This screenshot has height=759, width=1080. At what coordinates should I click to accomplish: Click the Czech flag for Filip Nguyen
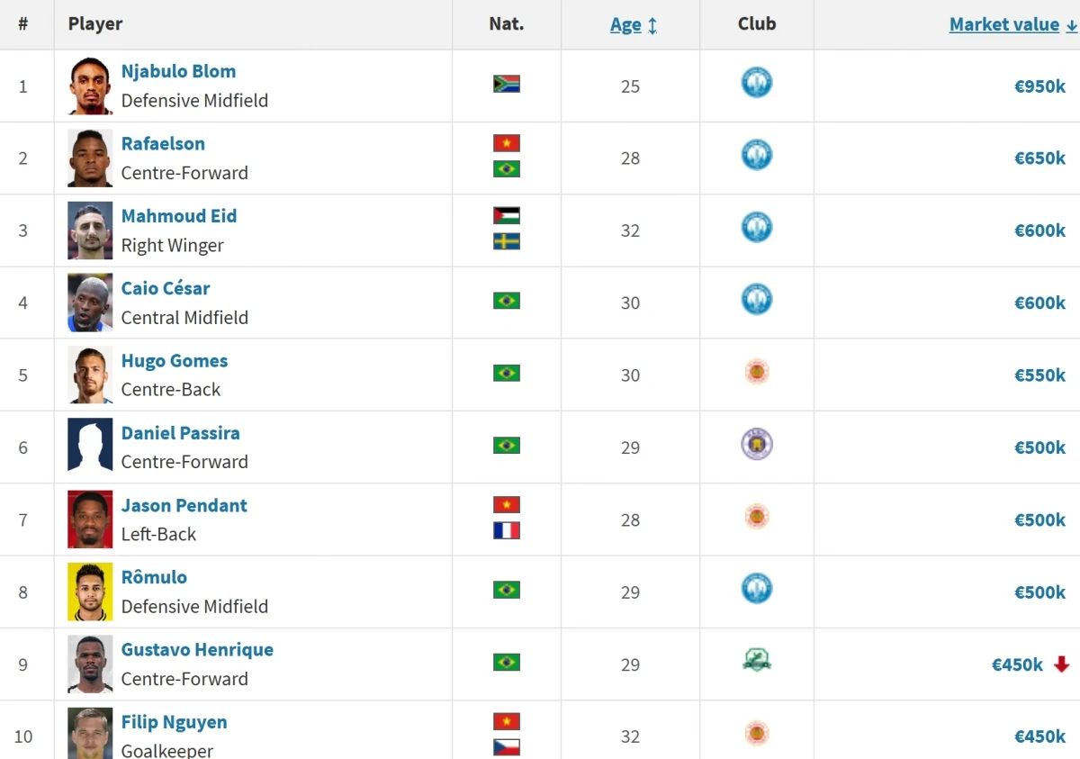click(x=507, y=747)
